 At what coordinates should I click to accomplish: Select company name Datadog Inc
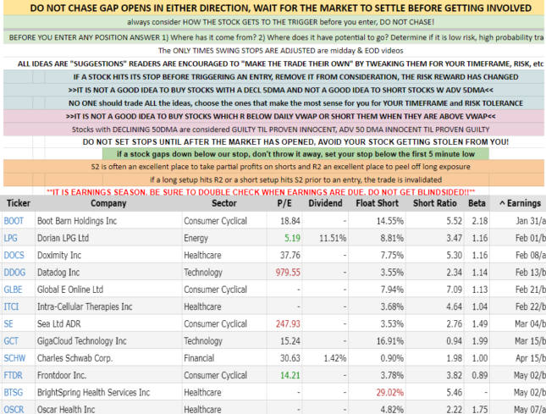pos(58,273)
